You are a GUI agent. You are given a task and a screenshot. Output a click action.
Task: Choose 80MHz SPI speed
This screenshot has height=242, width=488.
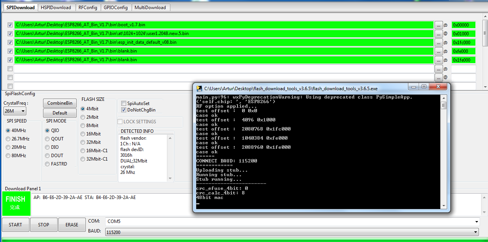(8, 156)
